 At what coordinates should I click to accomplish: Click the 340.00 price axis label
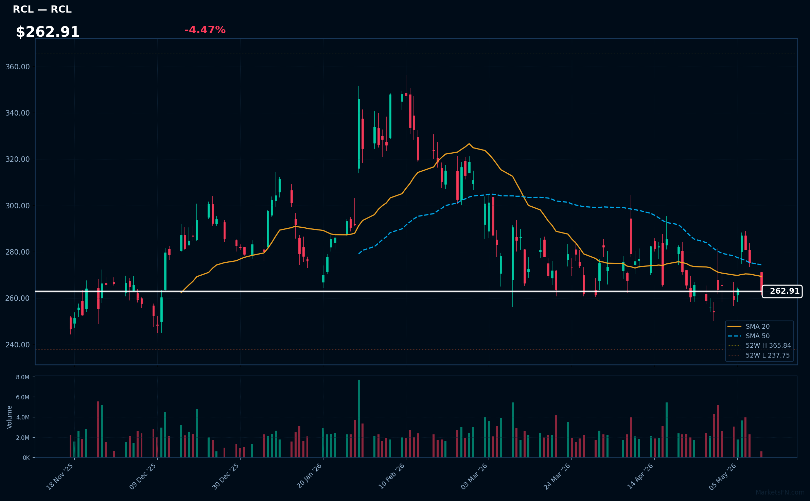point(18,113)
